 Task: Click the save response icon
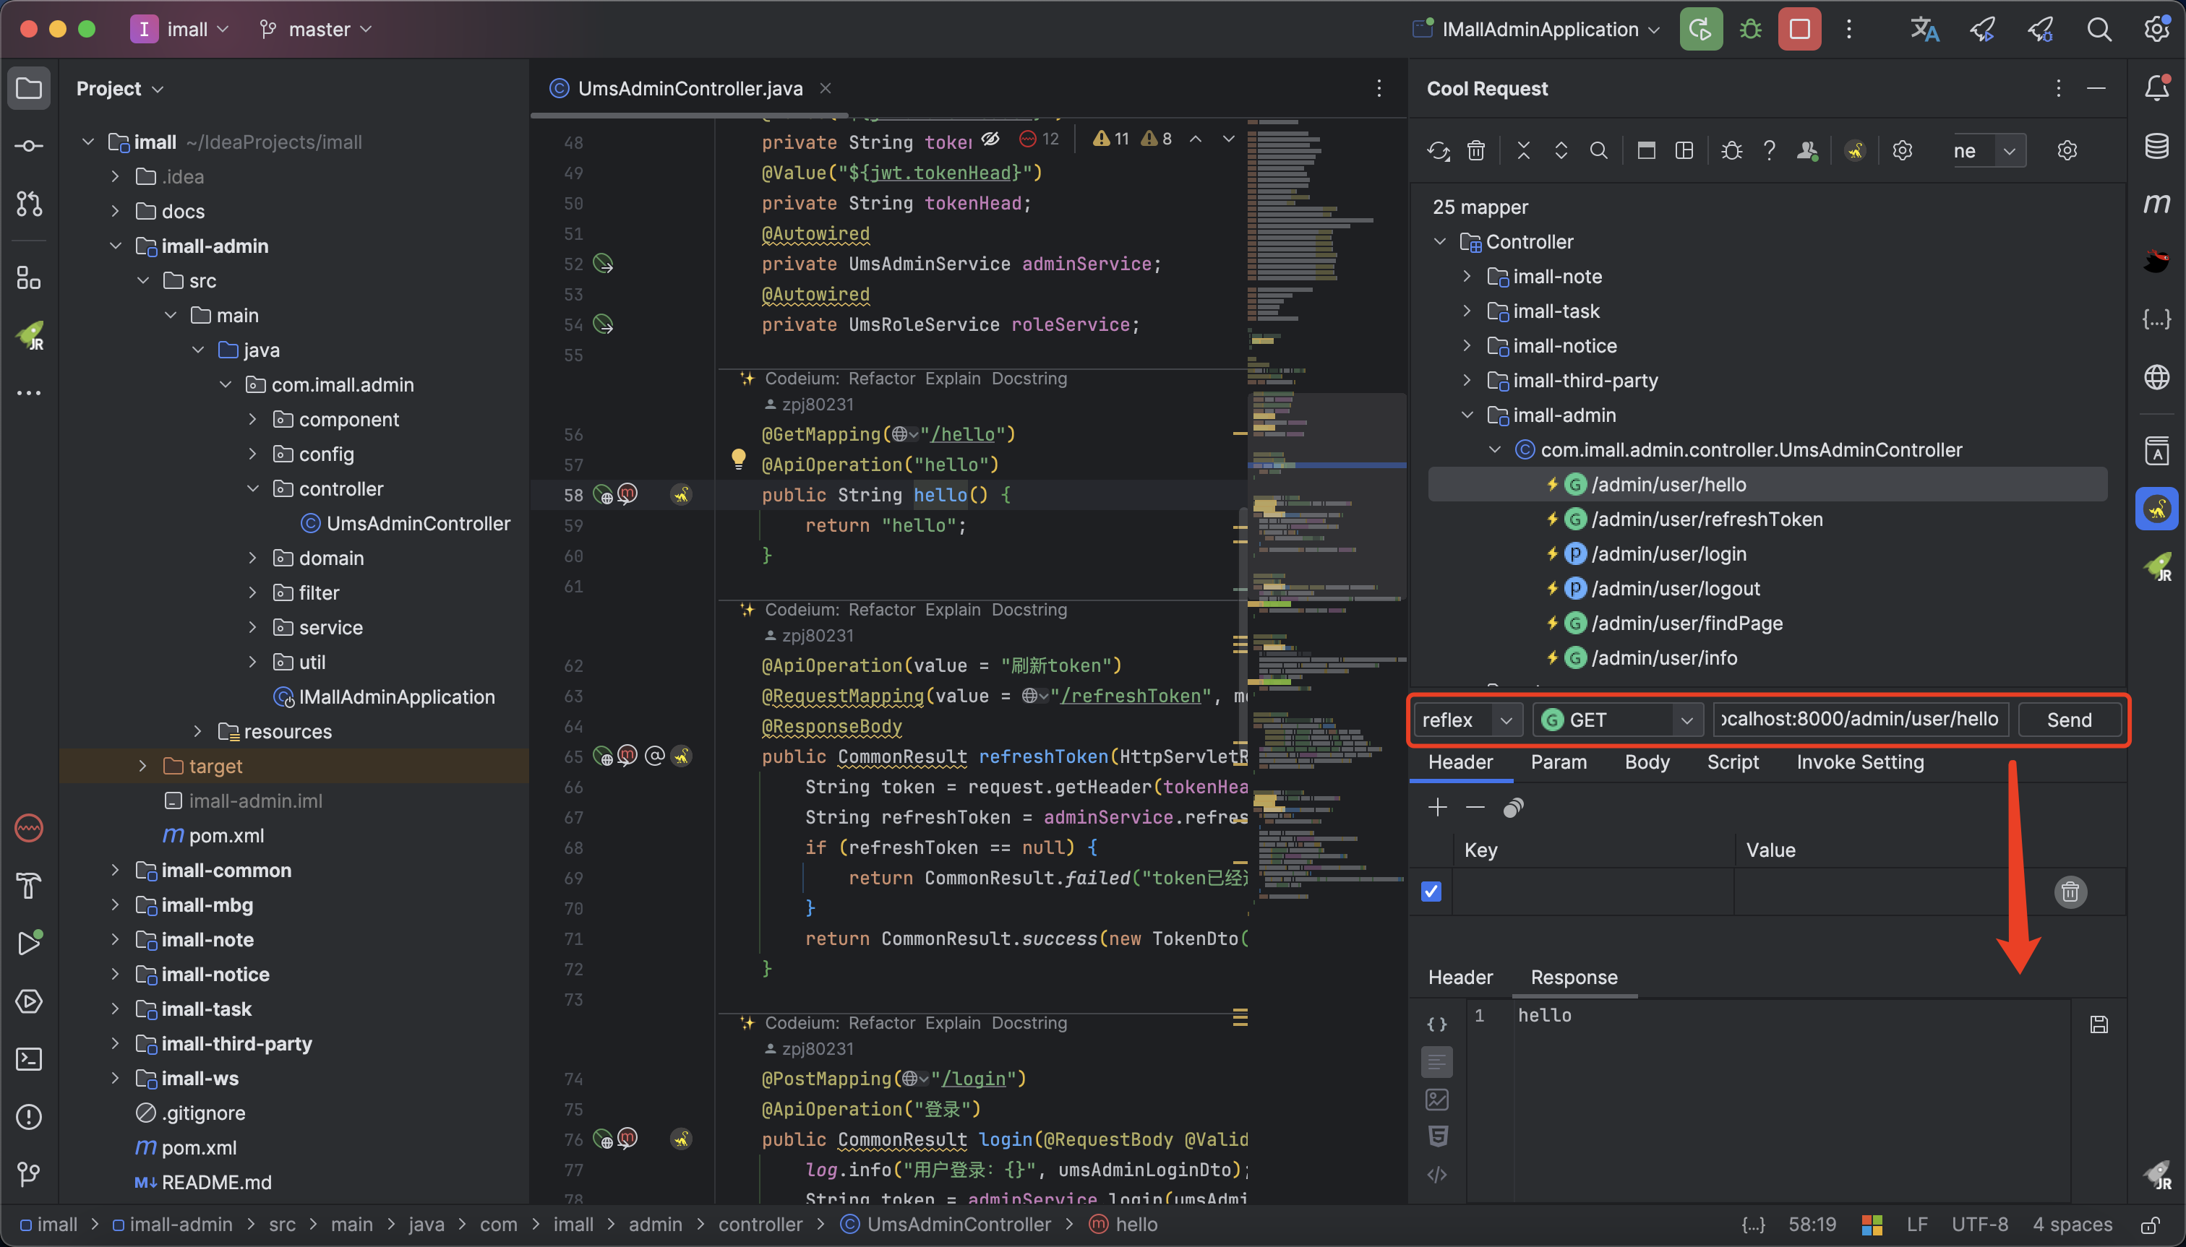pos(2099,1024)
